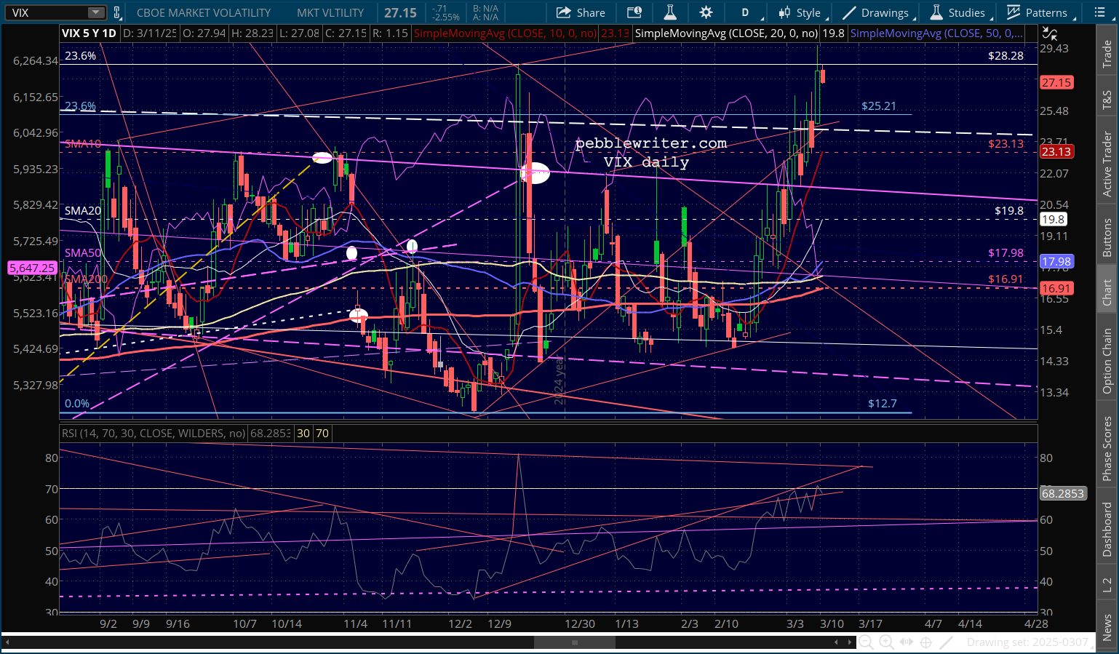Click the 3/10 date on time axis
Image resolution: width=1119 pixels, height=654 pixels.
[832, 623]
